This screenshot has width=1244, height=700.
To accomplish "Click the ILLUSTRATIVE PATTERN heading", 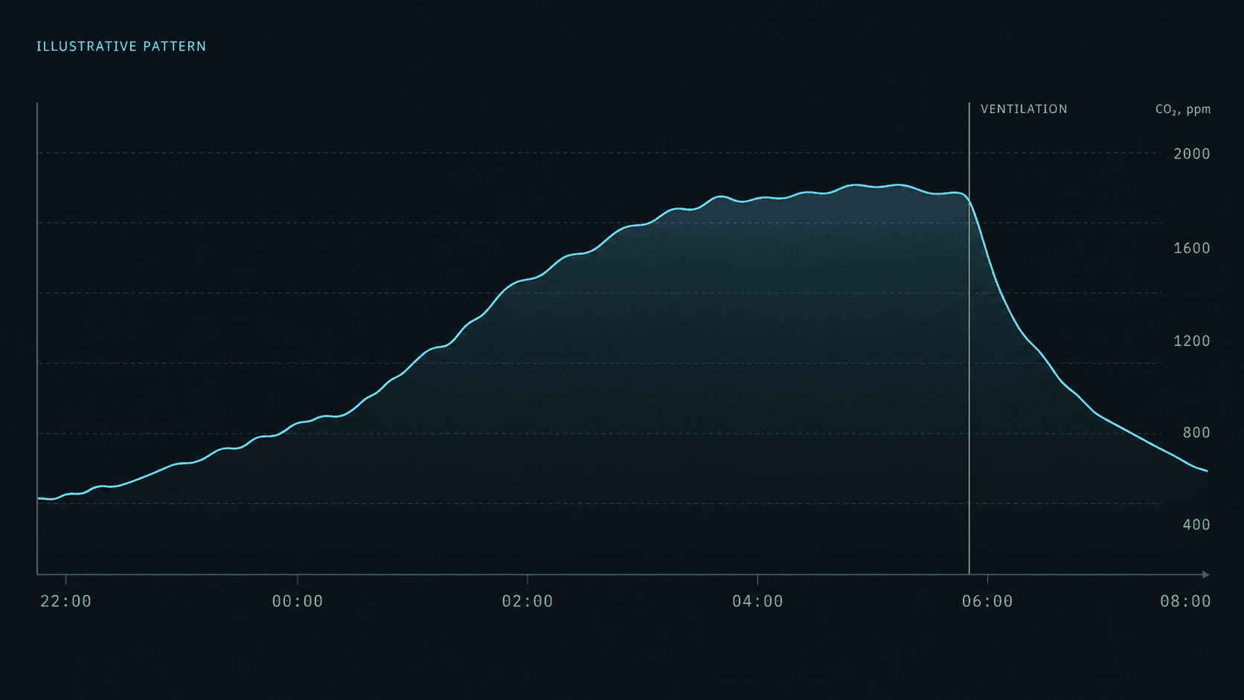I will (121, 46).
